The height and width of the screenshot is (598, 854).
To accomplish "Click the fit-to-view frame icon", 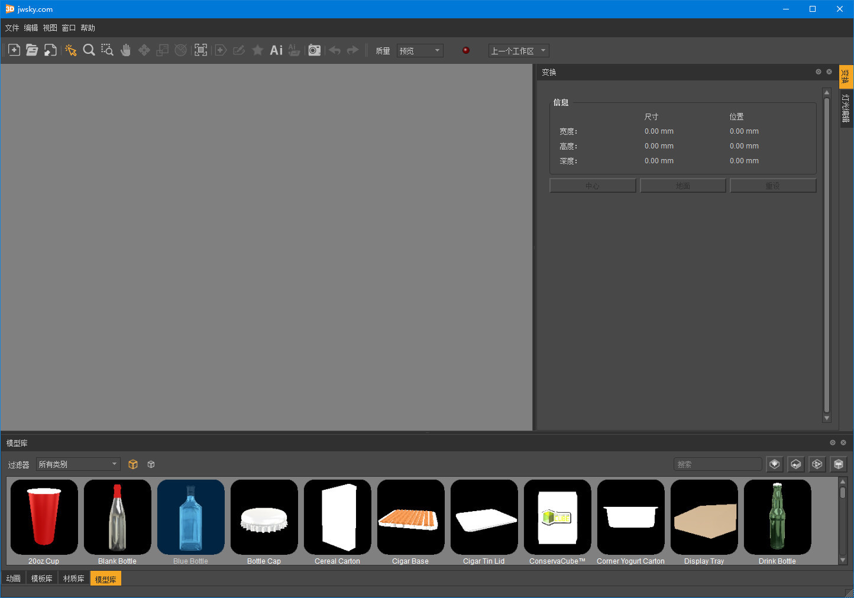I will (x=201, y=50).
